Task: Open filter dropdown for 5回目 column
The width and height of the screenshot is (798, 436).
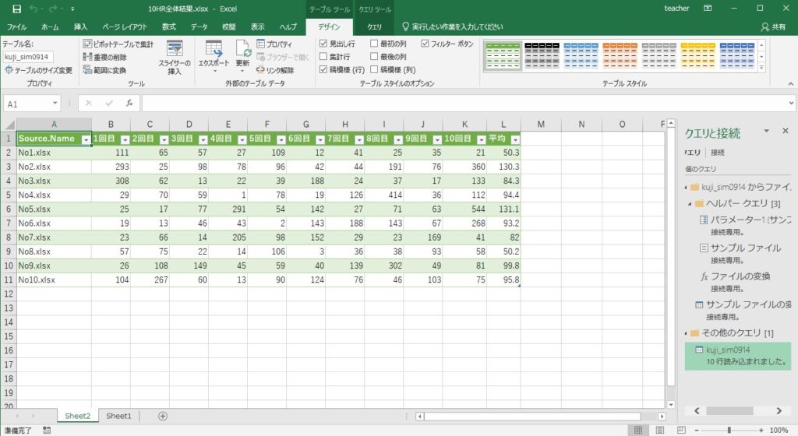Action: [x=281, y=139]
